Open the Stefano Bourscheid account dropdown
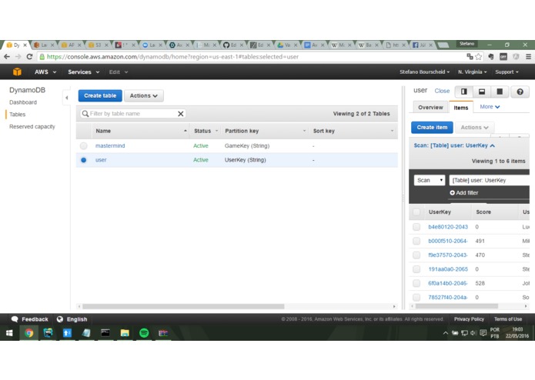Screen dimensions: 535x380 (424, 72)
